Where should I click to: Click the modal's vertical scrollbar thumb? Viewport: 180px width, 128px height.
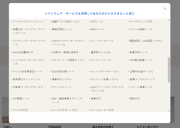[x=169, y=69]
